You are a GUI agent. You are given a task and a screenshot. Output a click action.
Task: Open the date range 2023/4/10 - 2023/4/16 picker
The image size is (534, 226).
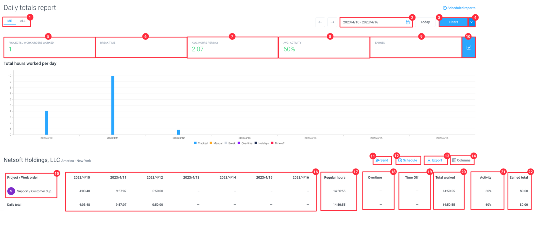pos(376,22)
